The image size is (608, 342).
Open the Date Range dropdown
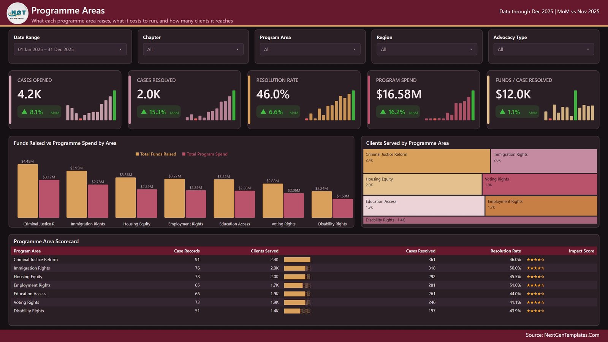coord(70,49)
